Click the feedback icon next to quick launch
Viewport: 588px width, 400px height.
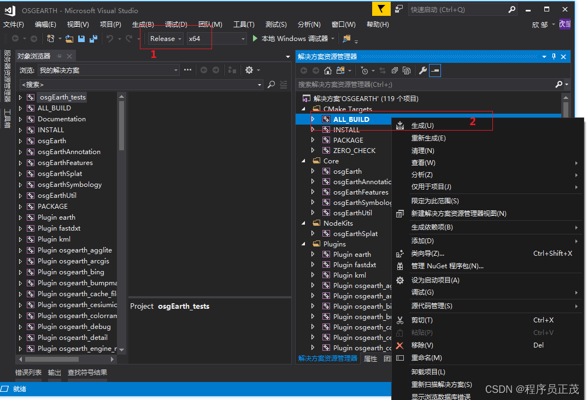tap(399, 9)
